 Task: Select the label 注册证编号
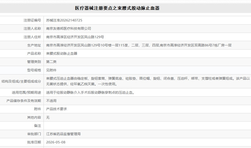click(x=32, y=20)
